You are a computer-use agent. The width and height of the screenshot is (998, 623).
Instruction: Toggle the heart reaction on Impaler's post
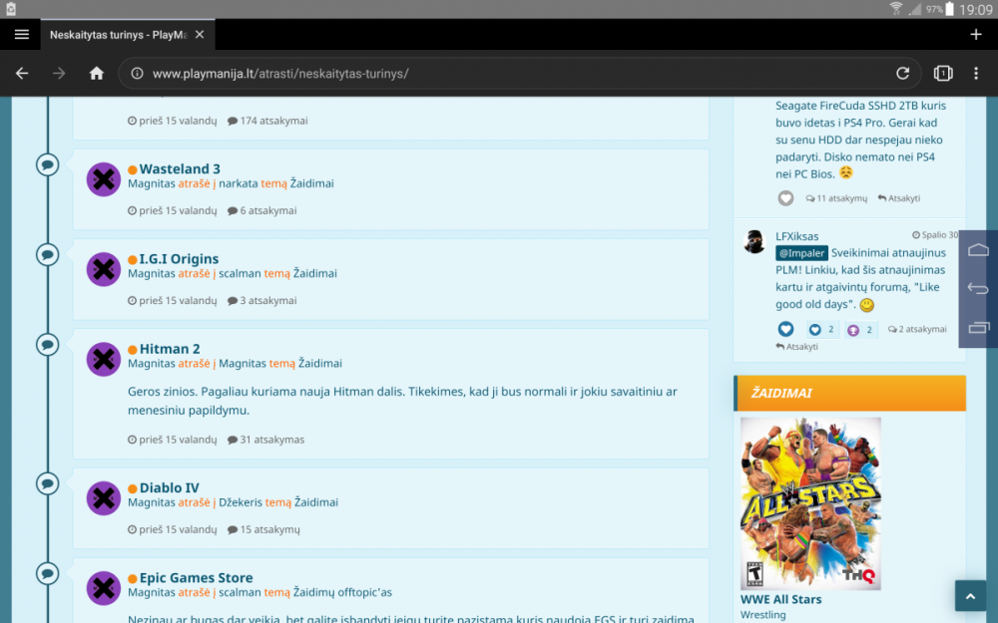pyautogui.click(x=785, y=197)
